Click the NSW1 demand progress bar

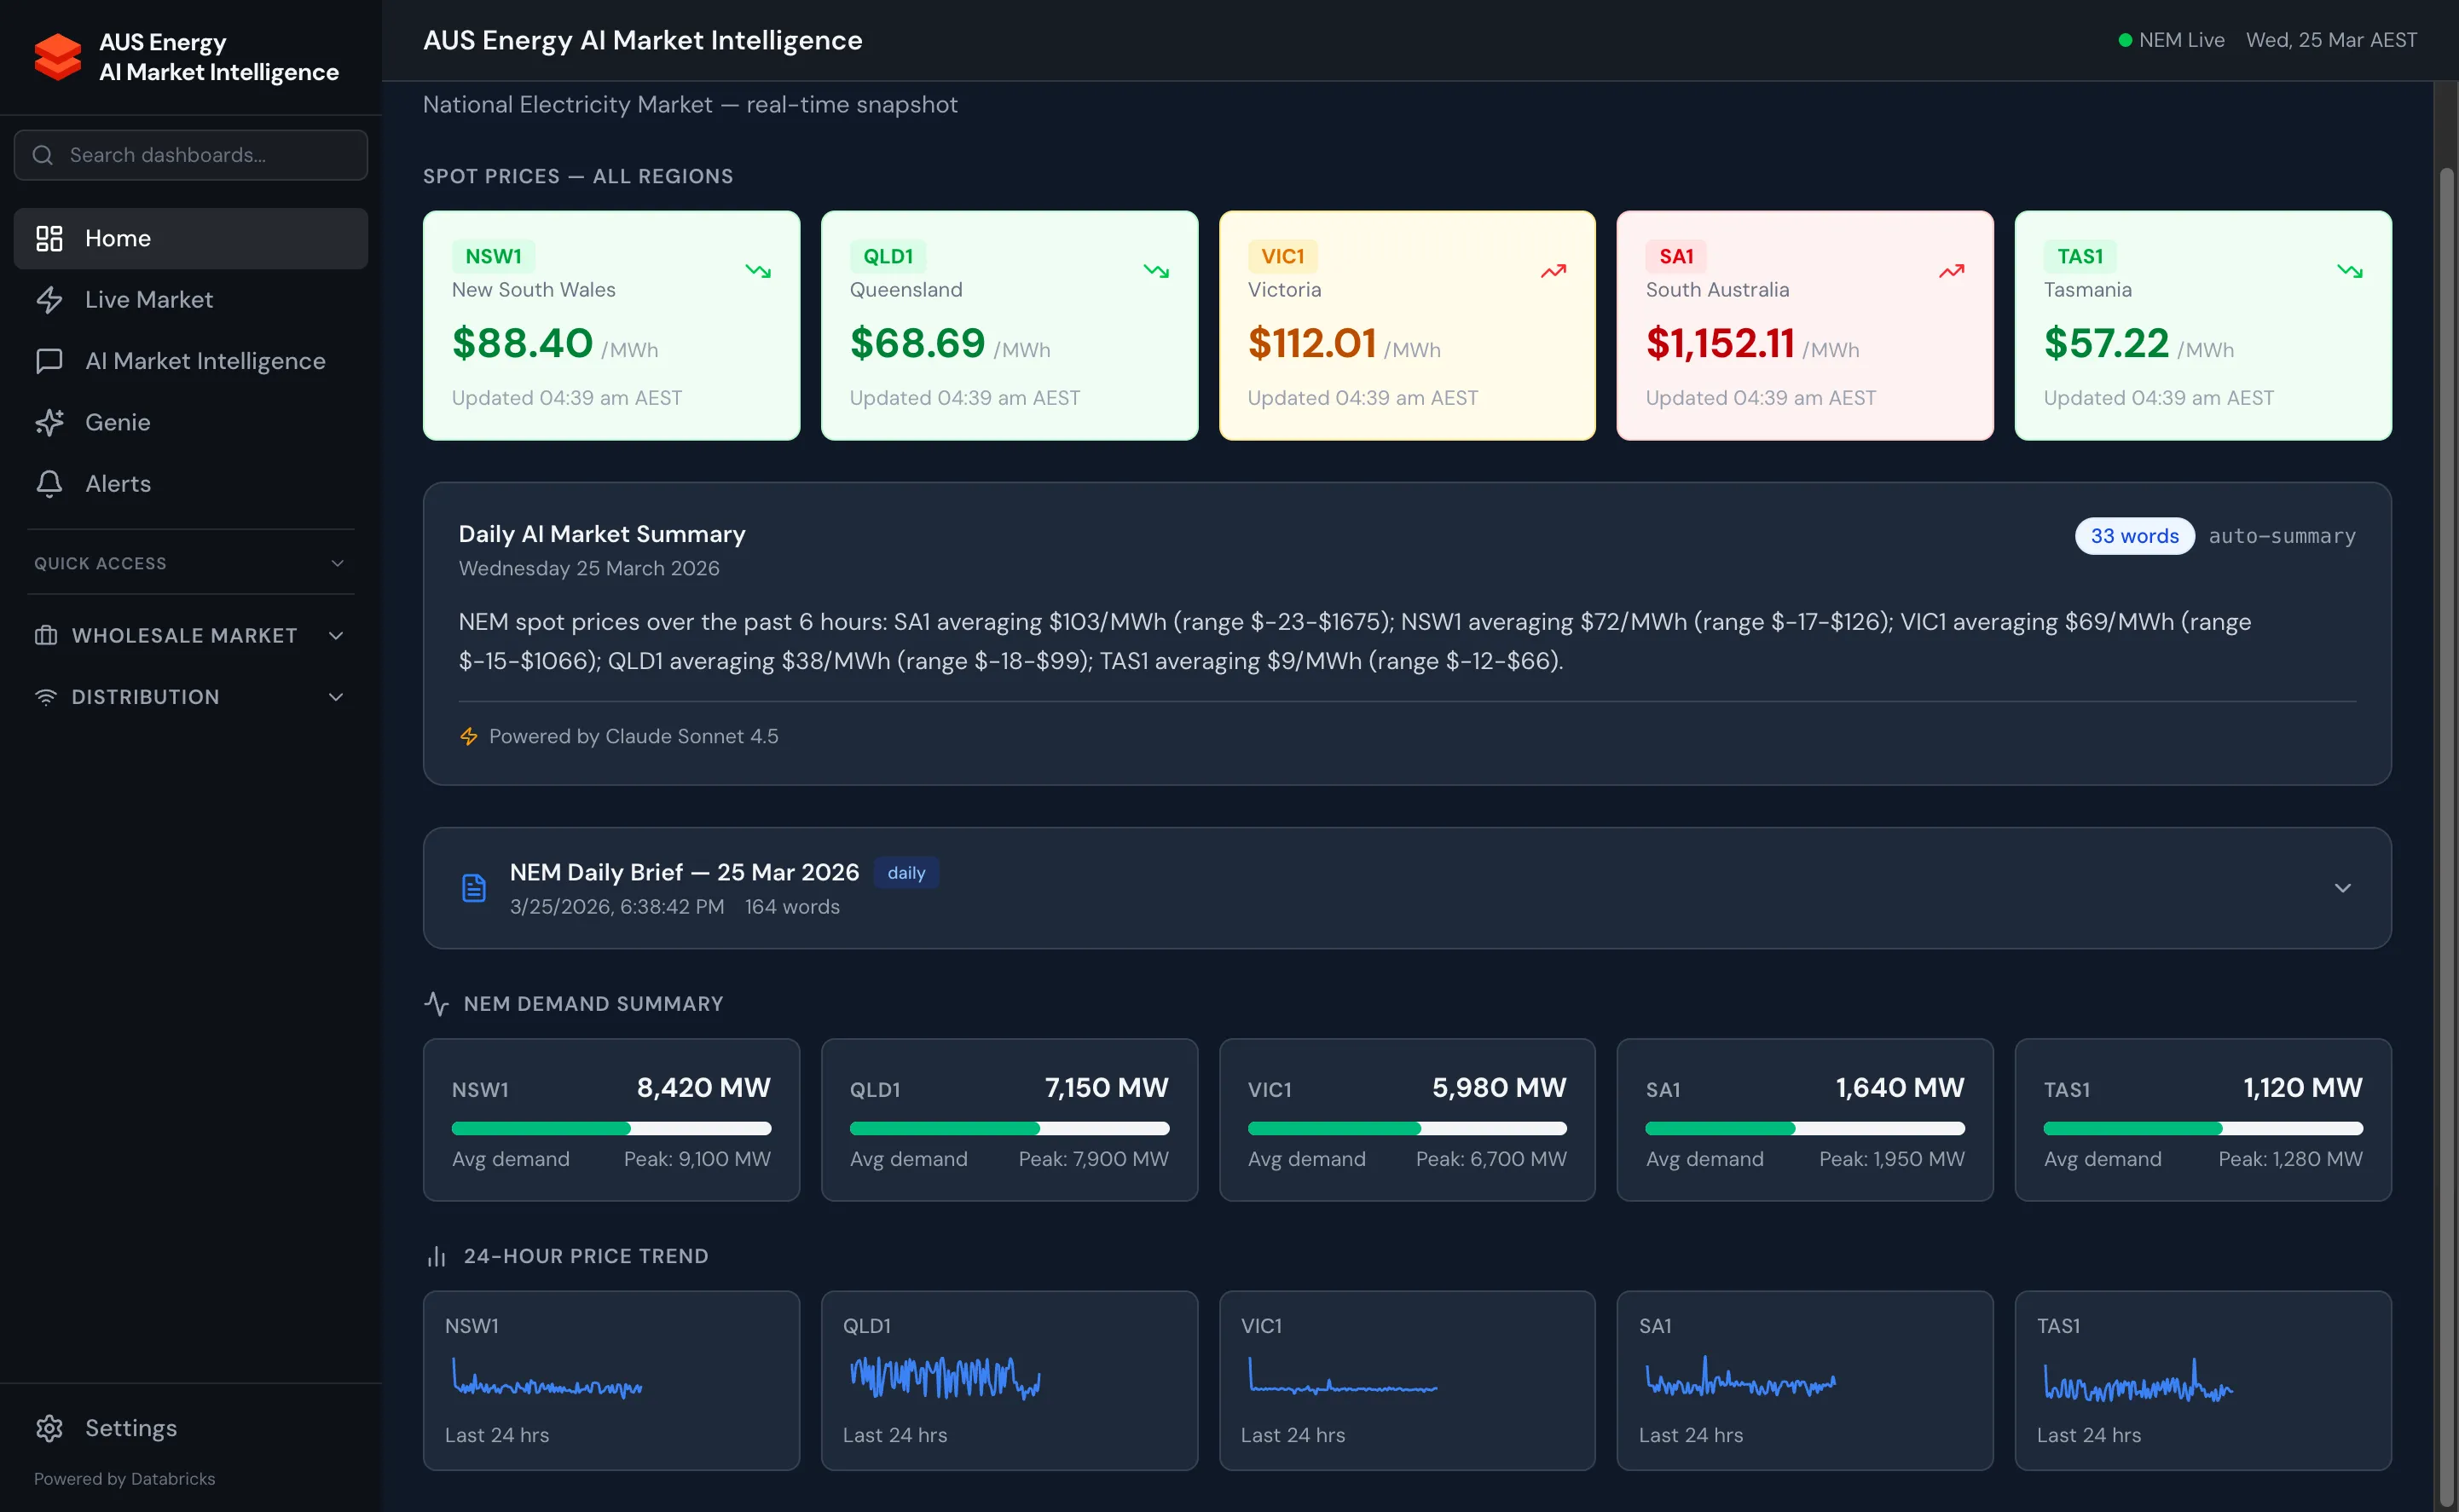(x=610, y=1128)
